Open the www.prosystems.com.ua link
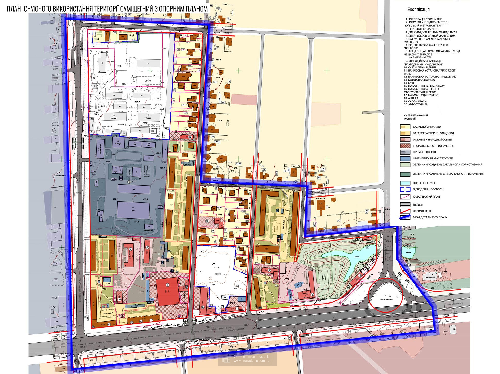Screen dimensions: 500x374 (x=251, y=361)
